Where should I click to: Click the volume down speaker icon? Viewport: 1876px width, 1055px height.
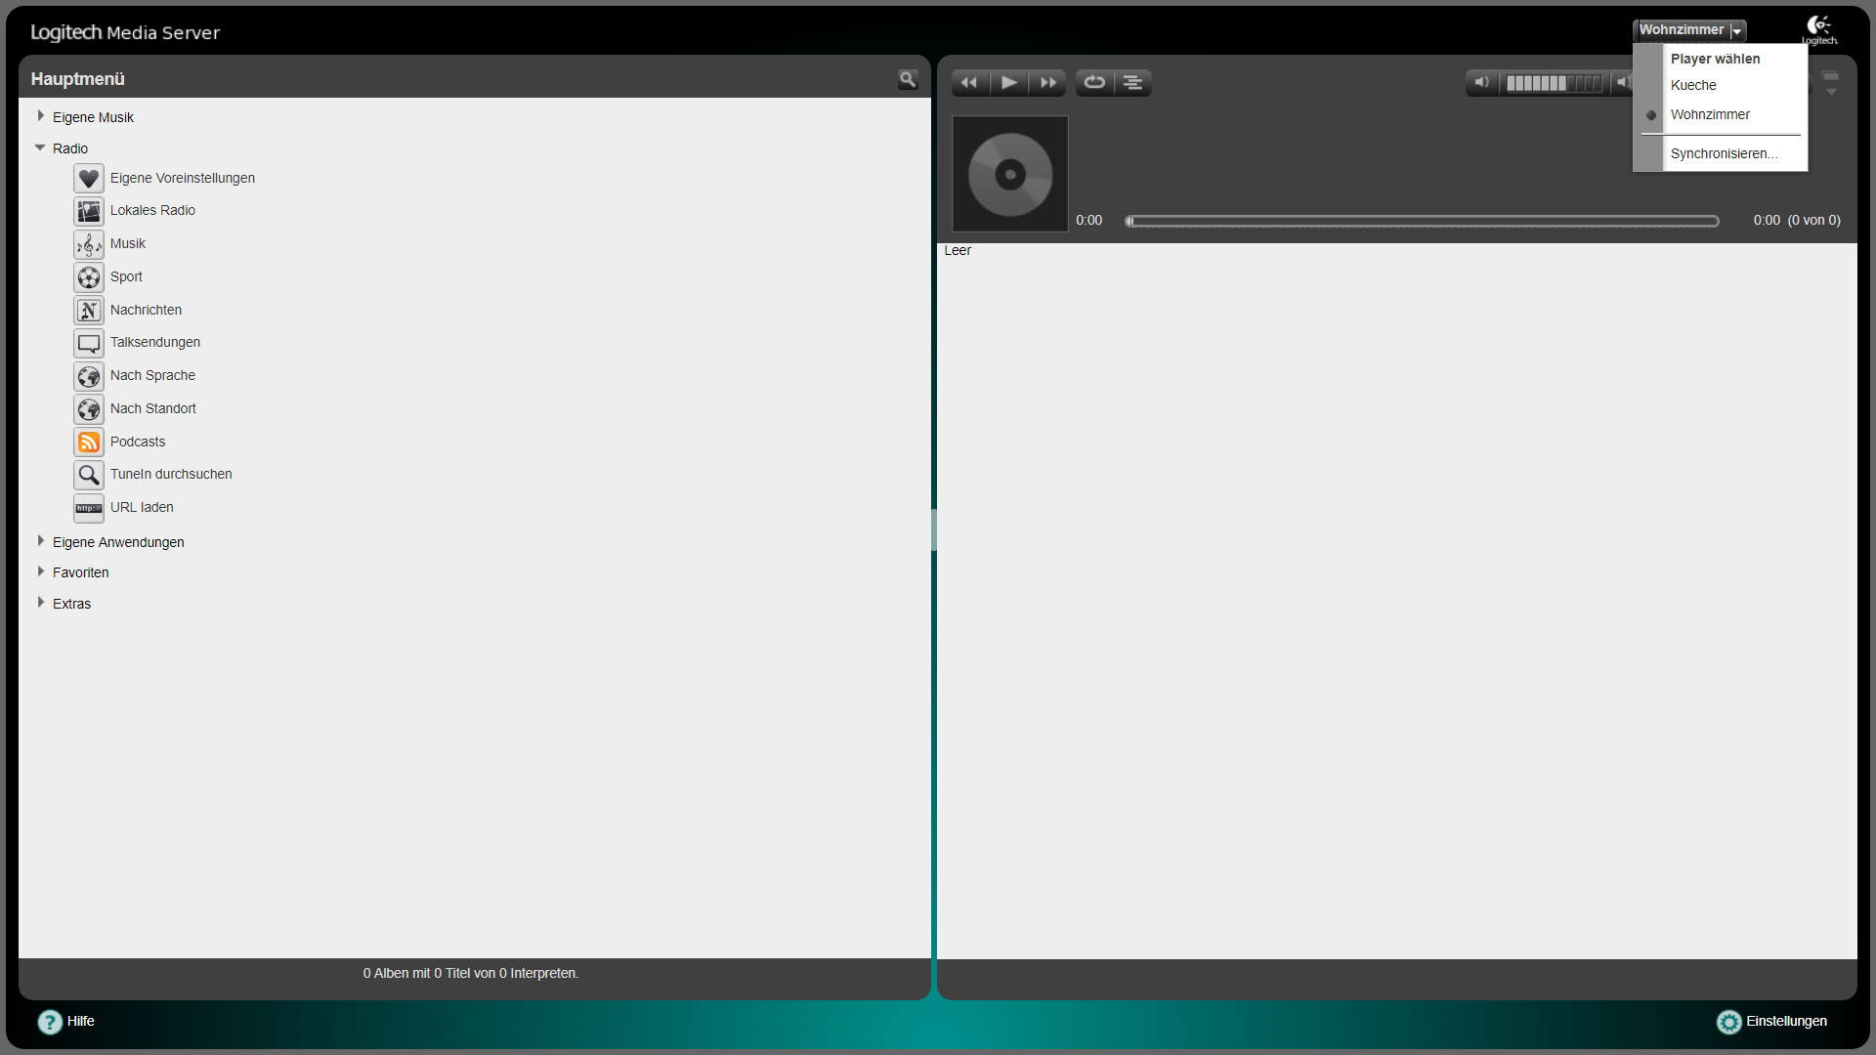1482,83
